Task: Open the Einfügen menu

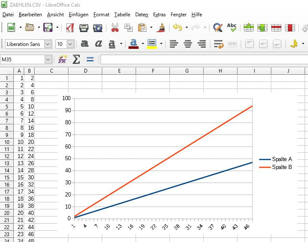Action: click(x=78, y=15)
